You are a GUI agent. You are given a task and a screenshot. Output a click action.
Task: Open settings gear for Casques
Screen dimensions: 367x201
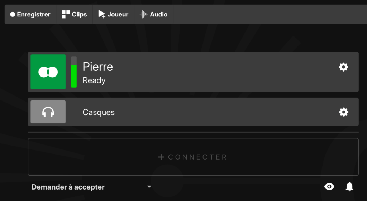coord(343,112)
